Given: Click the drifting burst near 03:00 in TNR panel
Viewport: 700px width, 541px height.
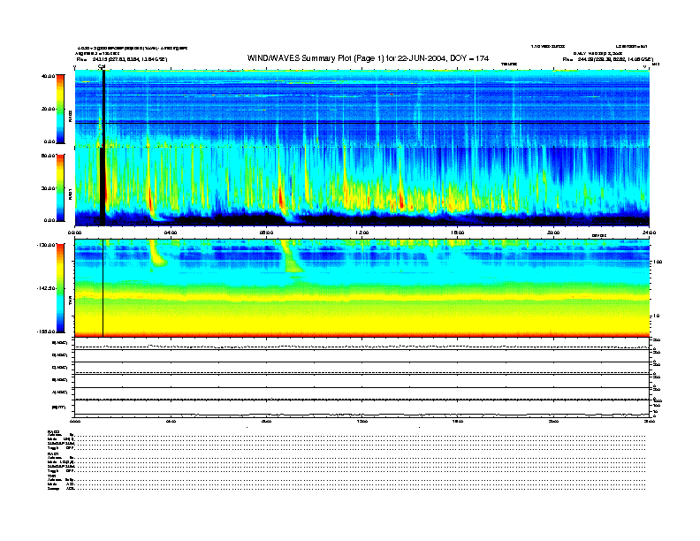Looking at the screenshot, I should click(x=156, y=255).
